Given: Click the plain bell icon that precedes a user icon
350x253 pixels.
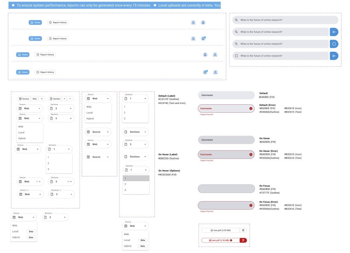Looking at the screenshot, I should [205, 55].
